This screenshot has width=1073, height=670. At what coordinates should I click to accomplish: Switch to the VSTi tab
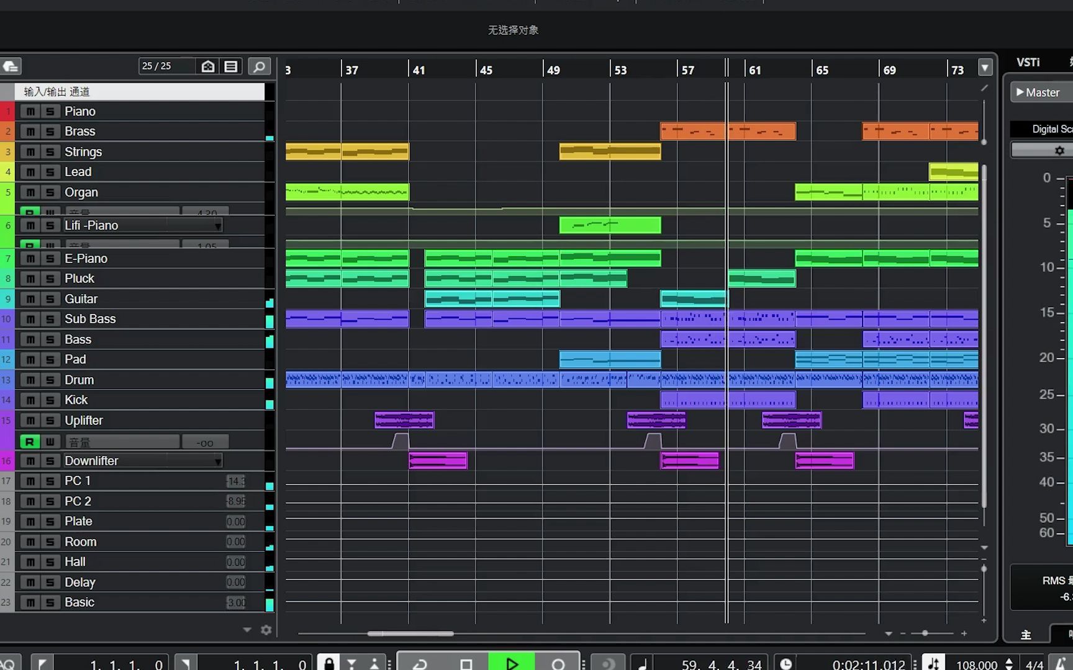coord(1028,62)
